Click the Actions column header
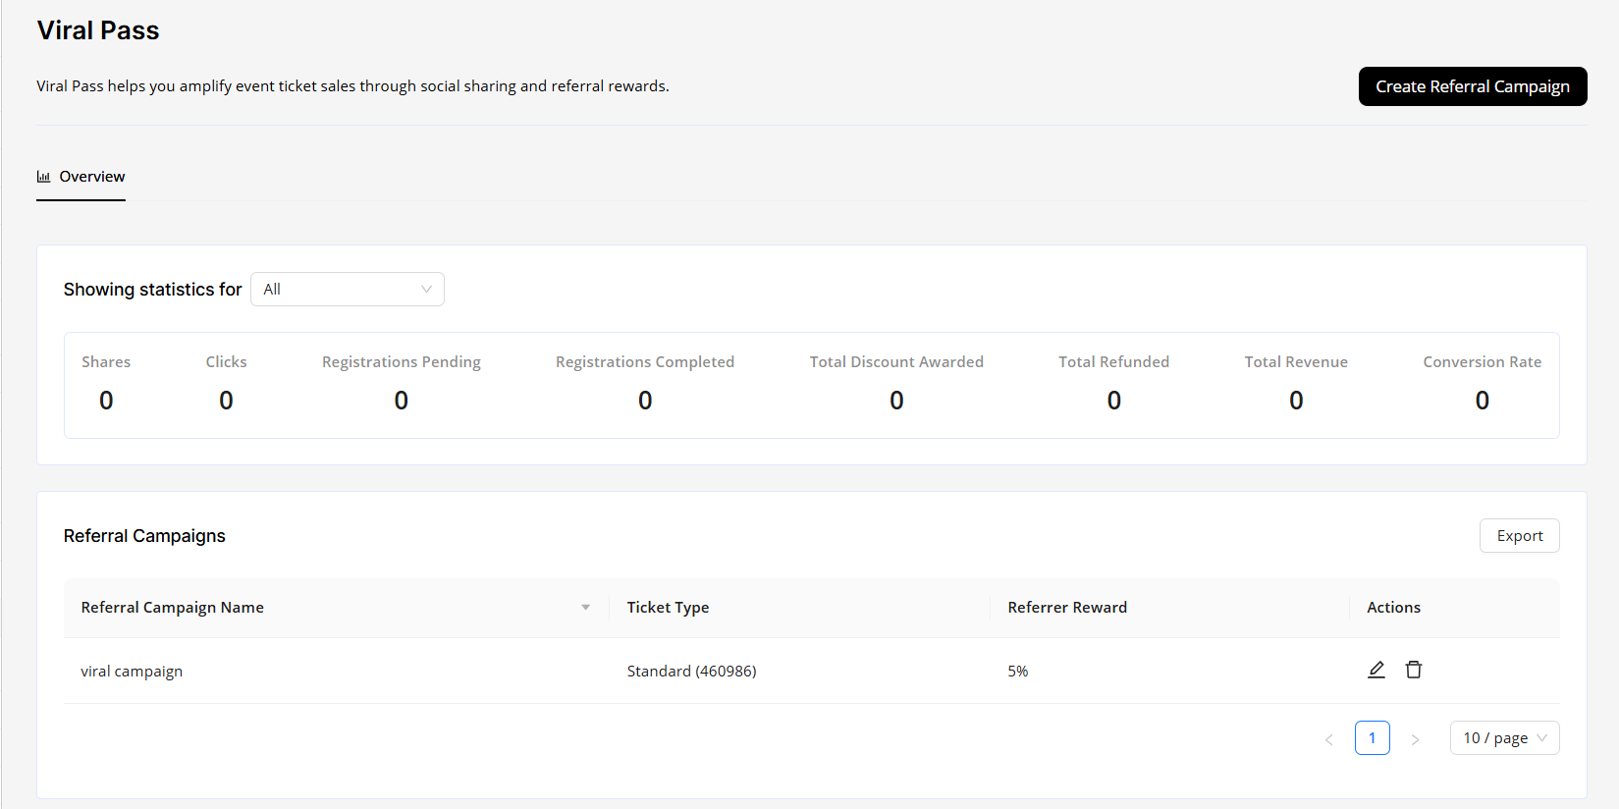1619x809 pixels. coord(1393,608)
